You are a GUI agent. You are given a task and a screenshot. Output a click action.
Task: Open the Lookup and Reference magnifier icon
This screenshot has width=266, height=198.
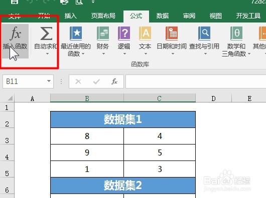[204, 33]
